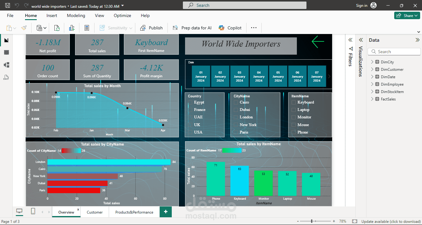Click the Fit to page icon
The width and height of the screenshot is (422, 225).
[355, 221]
